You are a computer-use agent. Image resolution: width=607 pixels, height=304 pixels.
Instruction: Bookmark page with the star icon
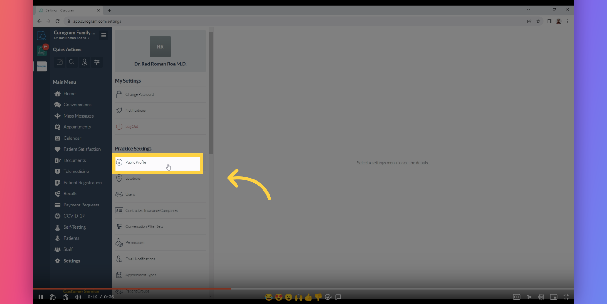[538, 21]
